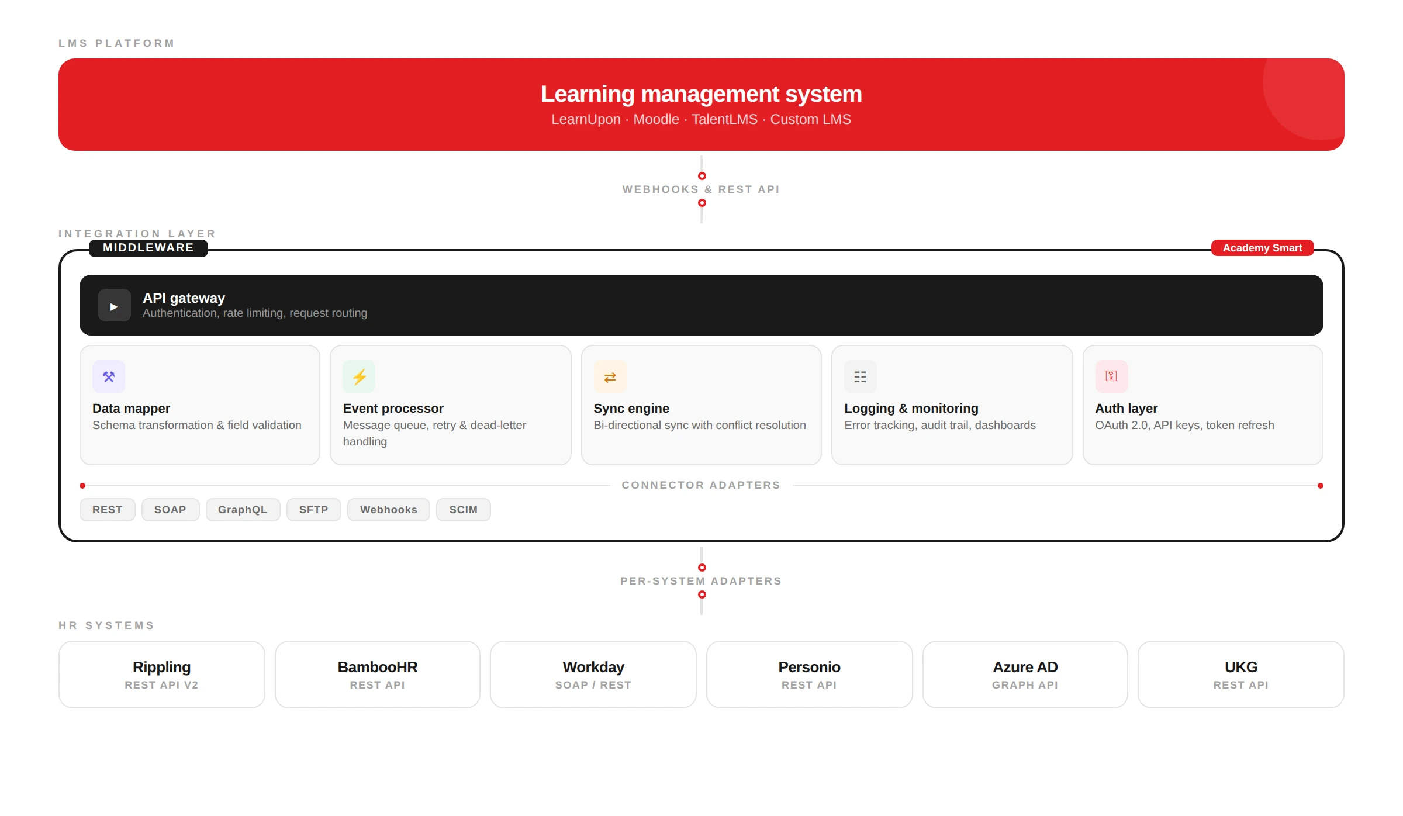Viewport: 1403px width, 816px height.
Task: Click the Sync engine arrows icon
Action: pyautogui.click(x=610, y=376)
